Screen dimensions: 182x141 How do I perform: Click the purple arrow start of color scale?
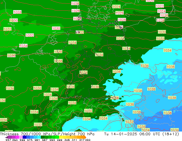(6, 137)
